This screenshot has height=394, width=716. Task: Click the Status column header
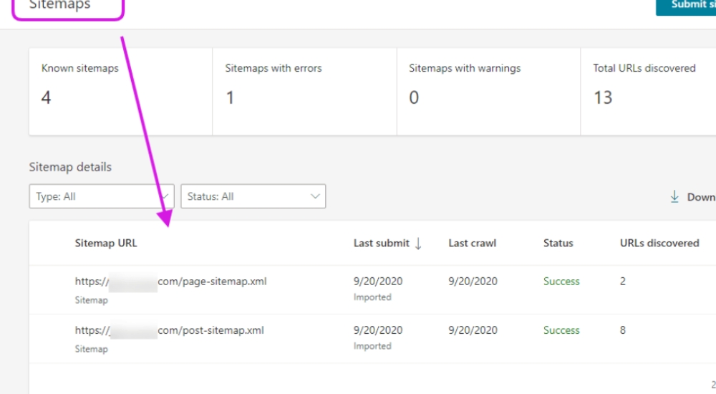click(558, 243)
